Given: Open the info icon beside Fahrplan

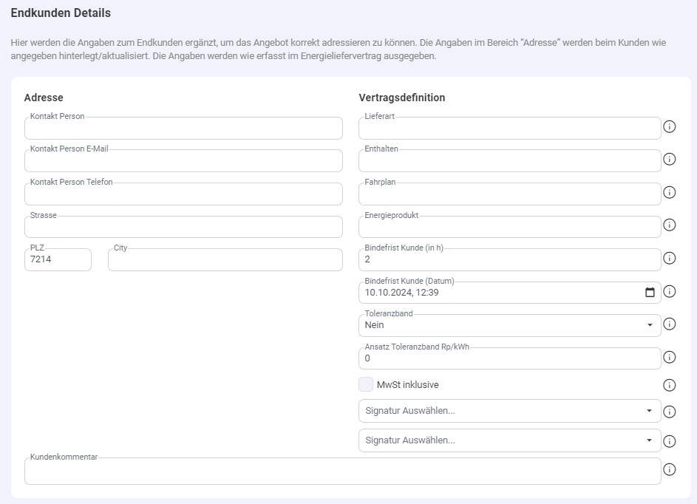Looking at the screenshot, I should tap(669, 192).
